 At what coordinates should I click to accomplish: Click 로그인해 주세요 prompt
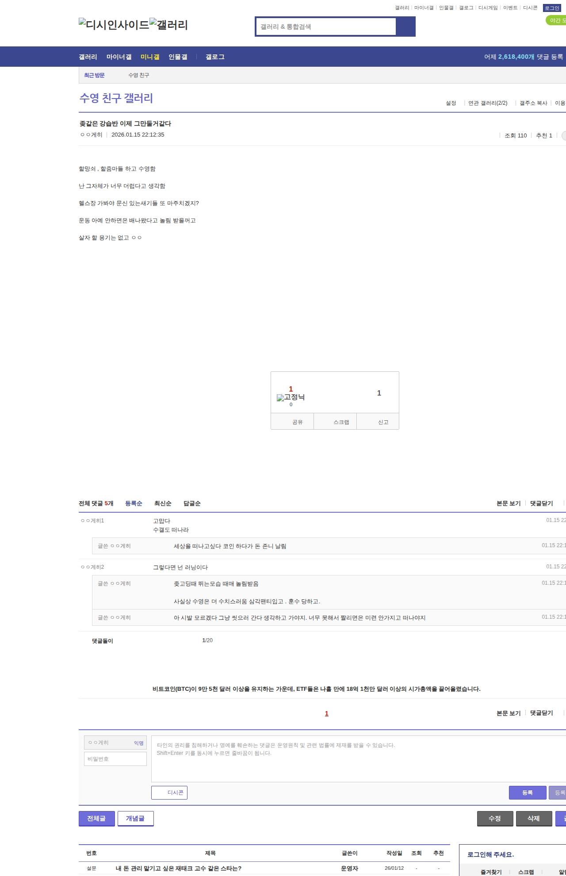[x=490, y=854]
